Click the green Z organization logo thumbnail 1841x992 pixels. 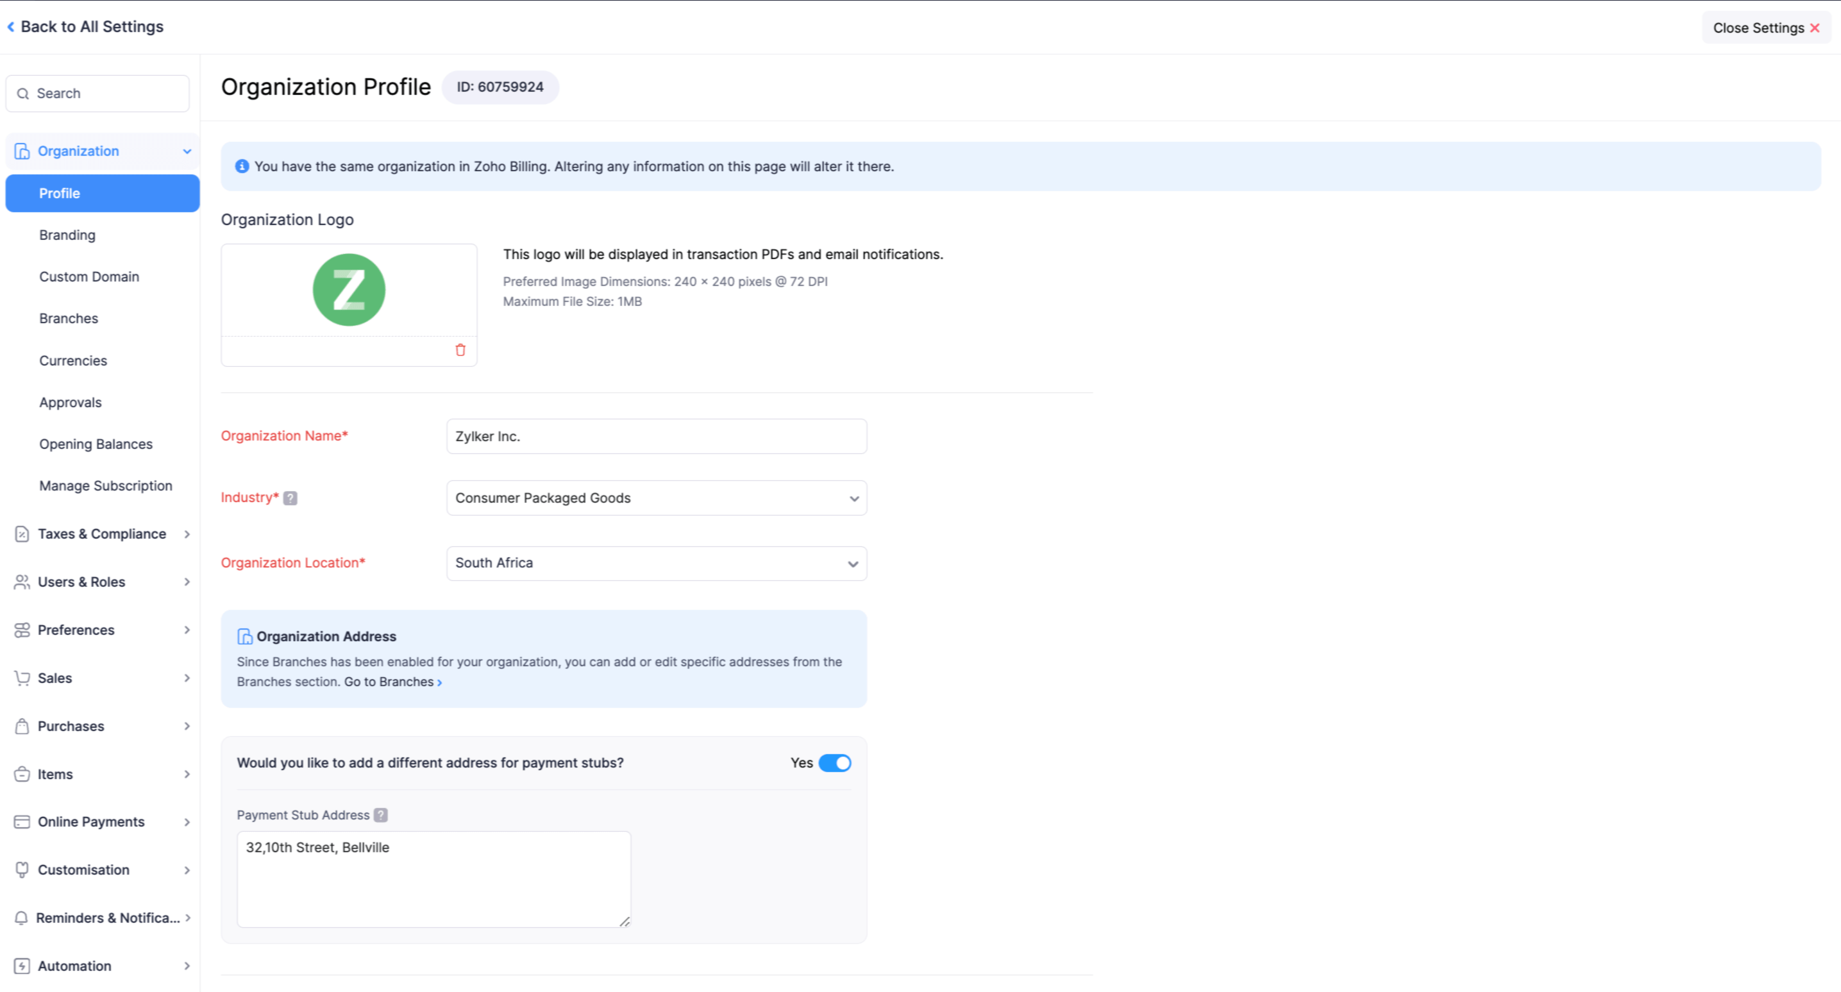[x=349, y=289]
